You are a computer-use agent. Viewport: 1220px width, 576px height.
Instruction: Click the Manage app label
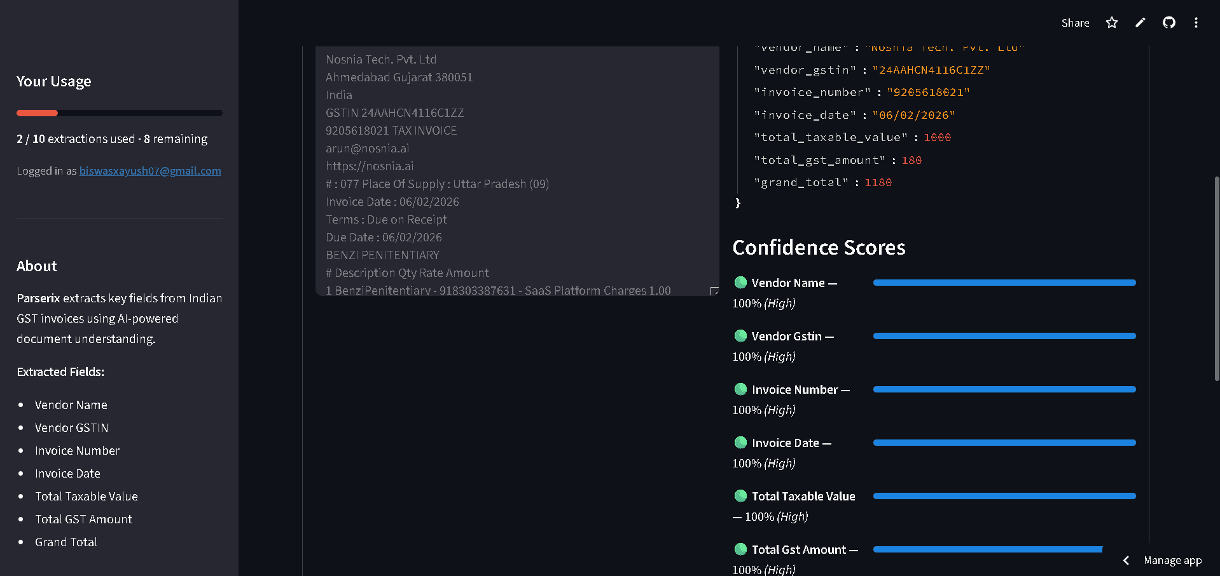coord(1172,560)
